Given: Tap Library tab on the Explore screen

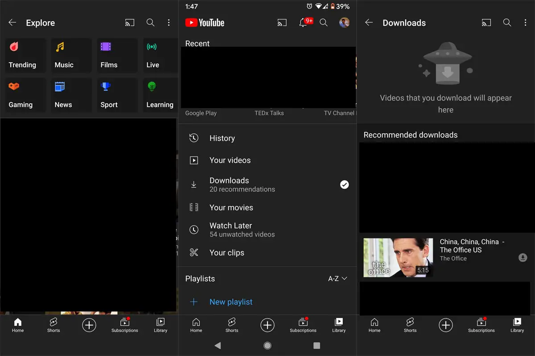Looking at the screenshot, I should click(x=160, y=325).
